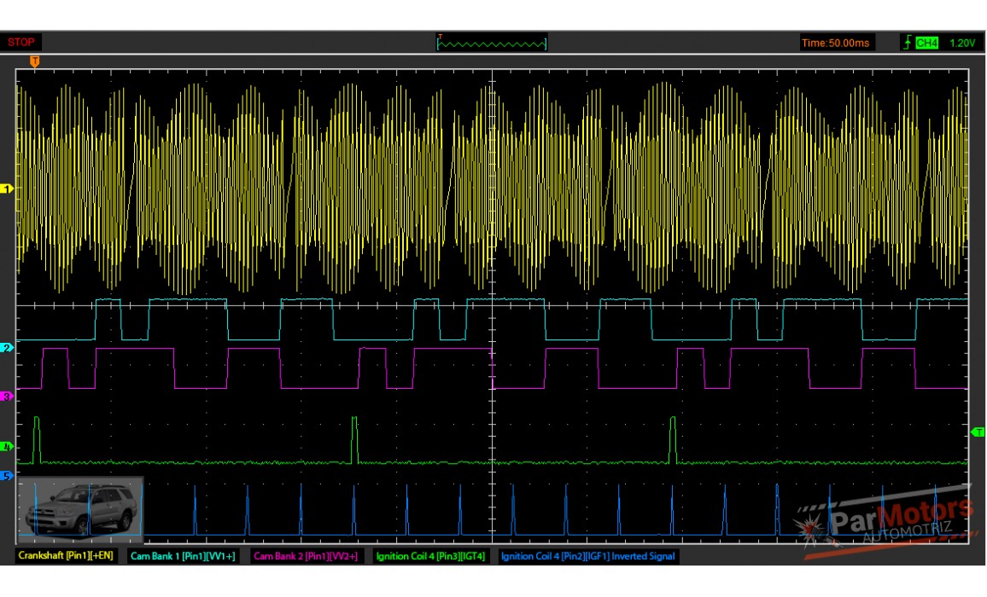Click the 1.20V trigger level value
This screenshot has height=597, width=987.
coord(961,43)
